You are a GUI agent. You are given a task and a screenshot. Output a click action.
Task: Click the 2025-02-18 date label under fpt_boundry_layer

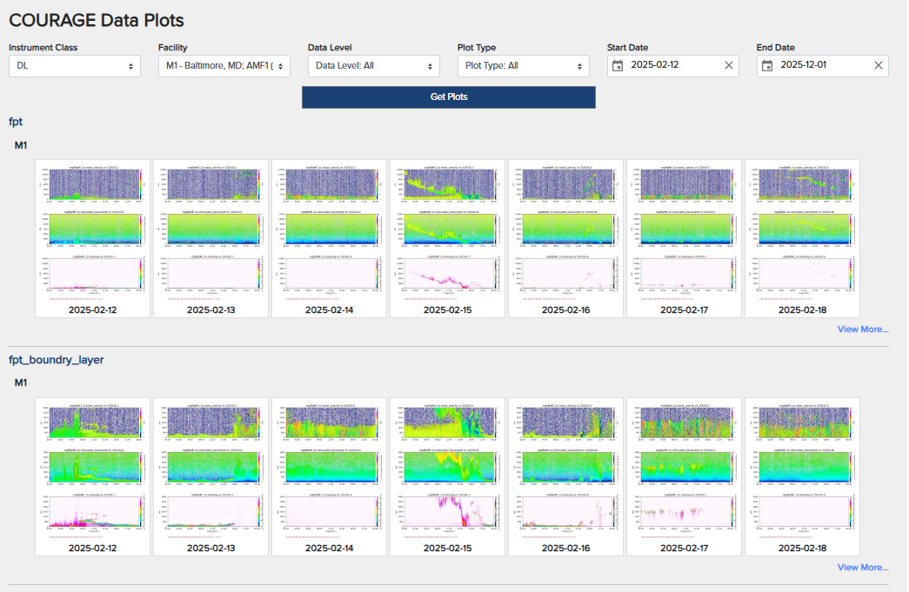click(802, 548)
